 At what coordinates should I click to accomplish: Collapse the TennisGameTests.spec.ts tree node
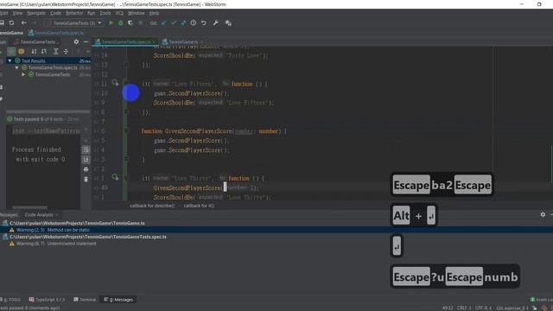[16, 67]
